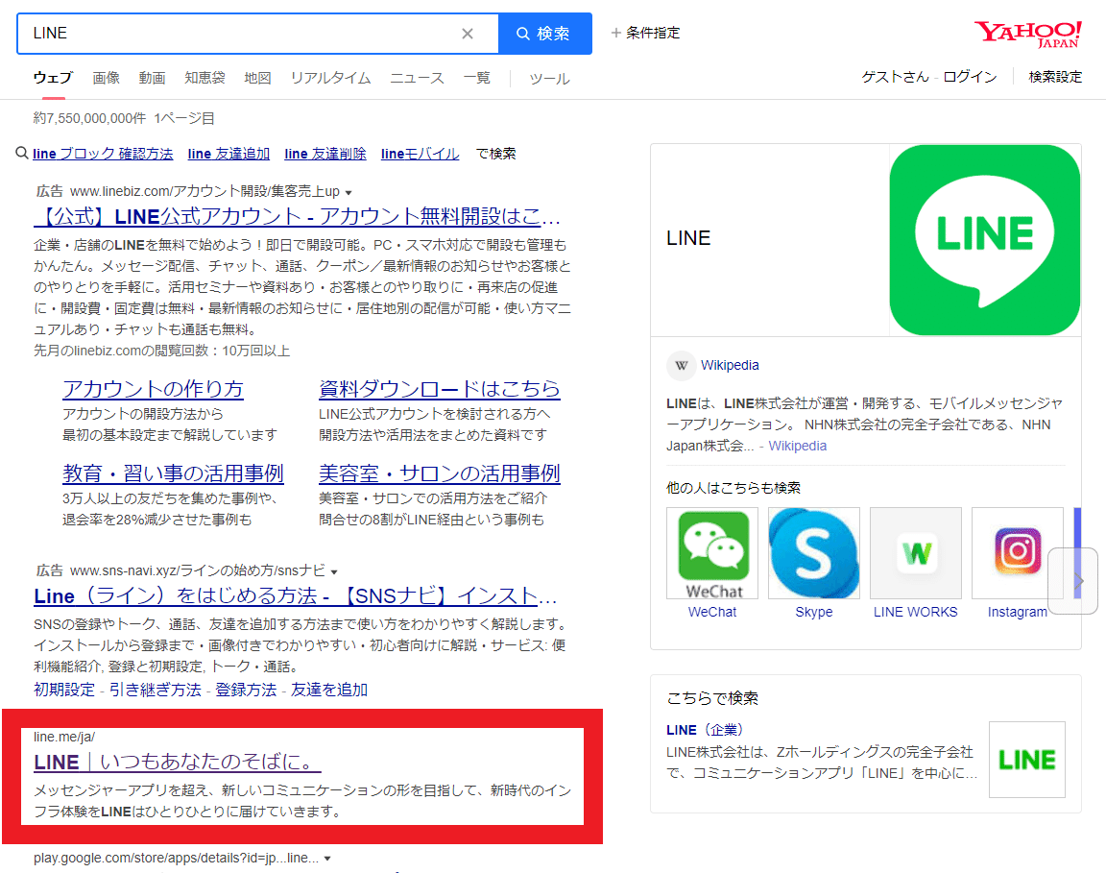Open 教育・習い事の活用事例 sitelink
Screen dimensions: 1106x873
click(173, 473)
